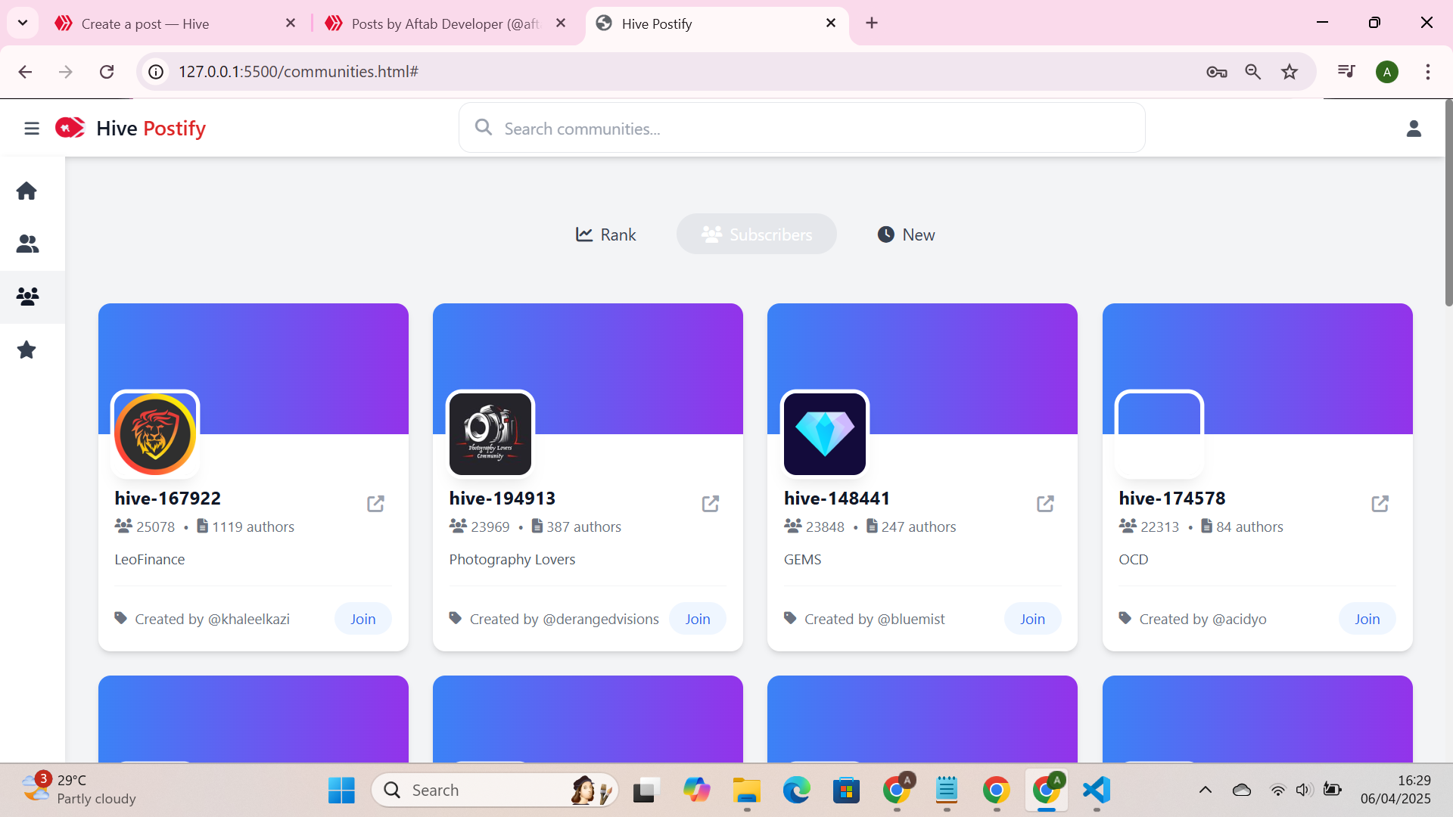The image size is (1453, 817).
Task: Open the user profile icon in header
Action: coord(1414,129)
